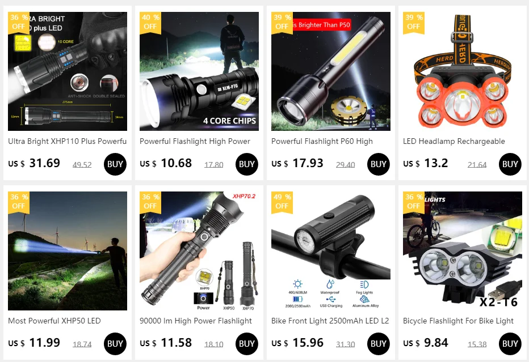Click BUY button for Most Powerful XHP50 LED
Image resolution: width=529 pixels, height=362 pixels.
point(115,343)
